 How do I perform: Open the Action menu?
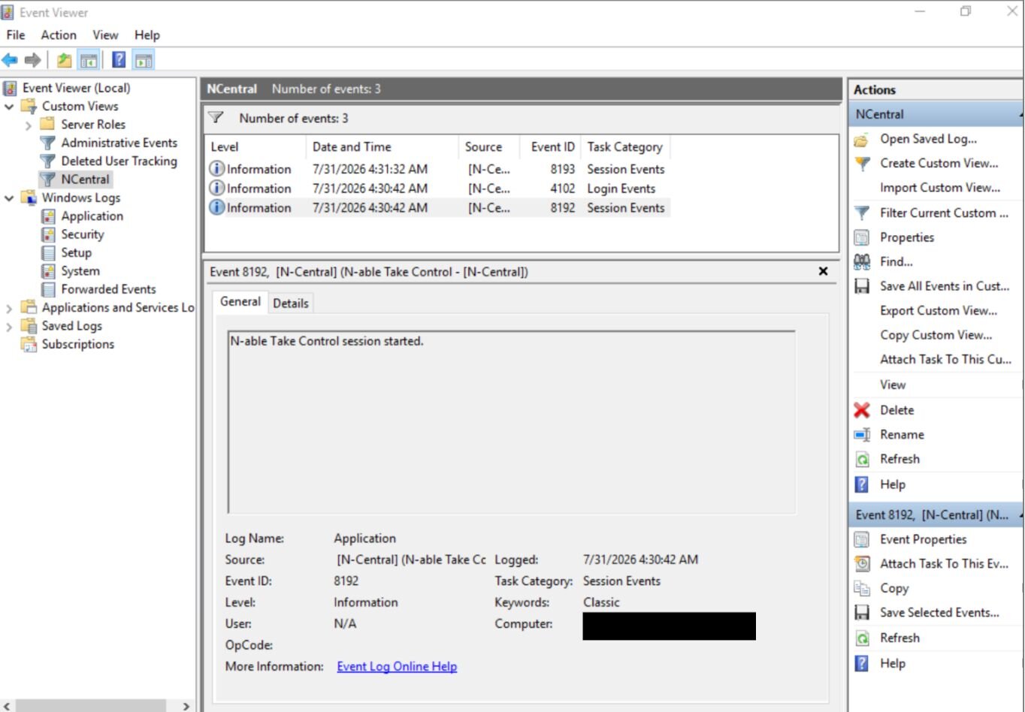coord(59,35)
